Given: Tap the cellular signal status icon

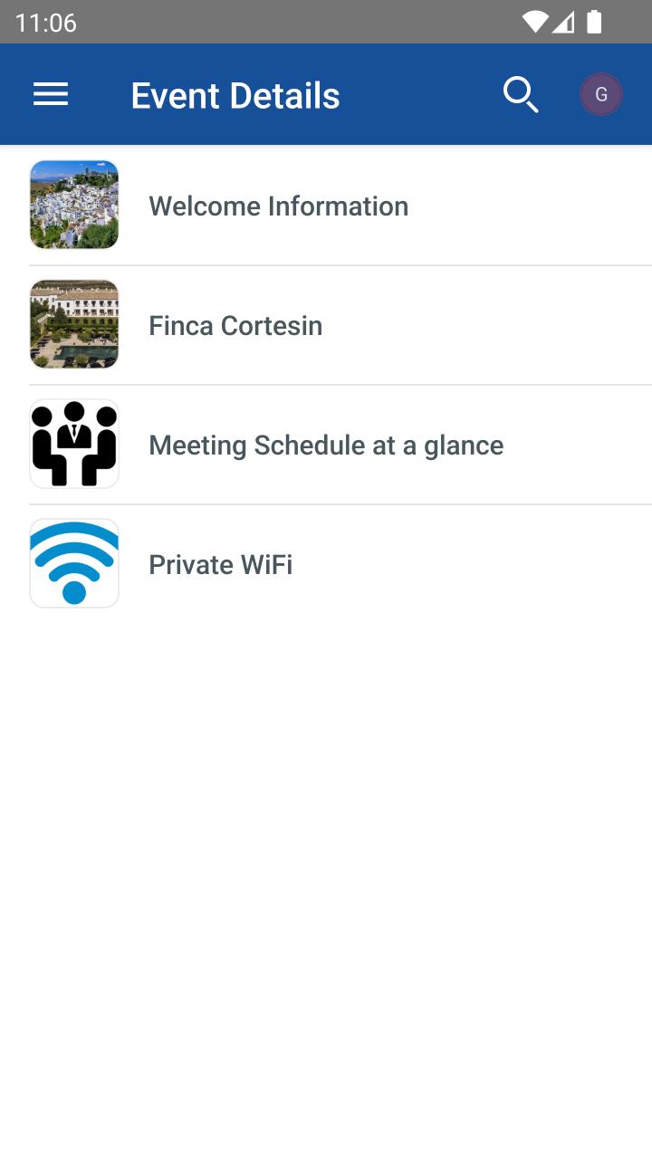Looking at the screenshot, I should point(564,22).
